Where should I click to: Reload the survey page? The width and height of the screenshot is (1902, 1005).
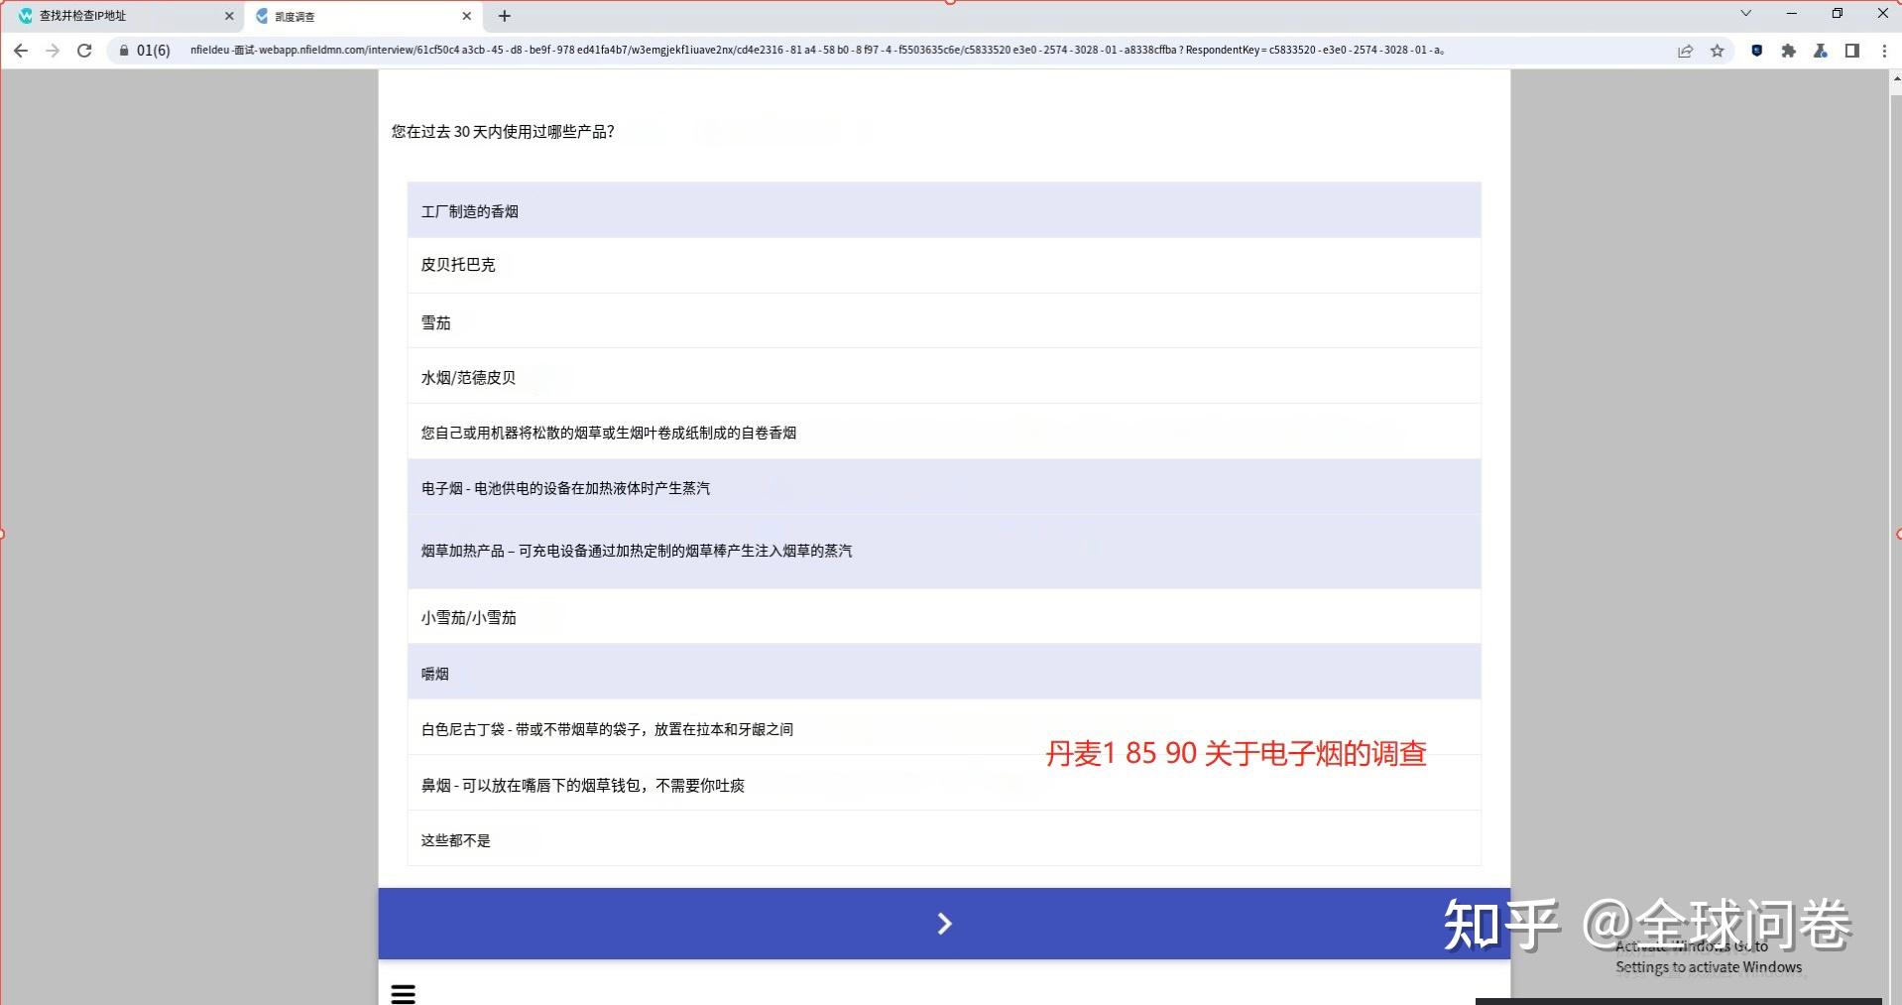tap(84, 51)
